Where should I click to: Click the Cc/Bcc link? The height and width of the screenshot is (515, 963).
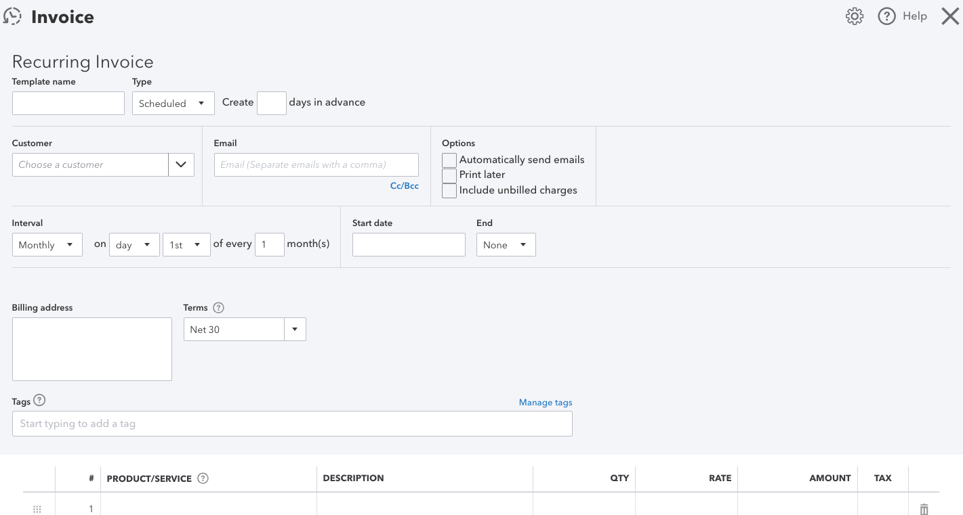(405, 185)
